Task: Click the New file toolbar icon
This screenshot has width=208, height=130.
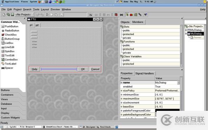Action: coord(4,15)
